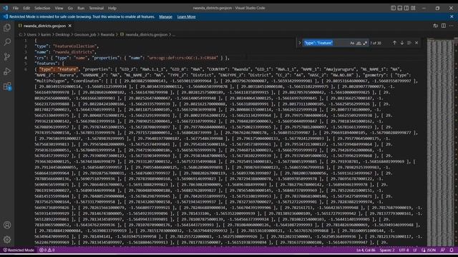Click line number 4 in gutter

click(x=26, y=58)
